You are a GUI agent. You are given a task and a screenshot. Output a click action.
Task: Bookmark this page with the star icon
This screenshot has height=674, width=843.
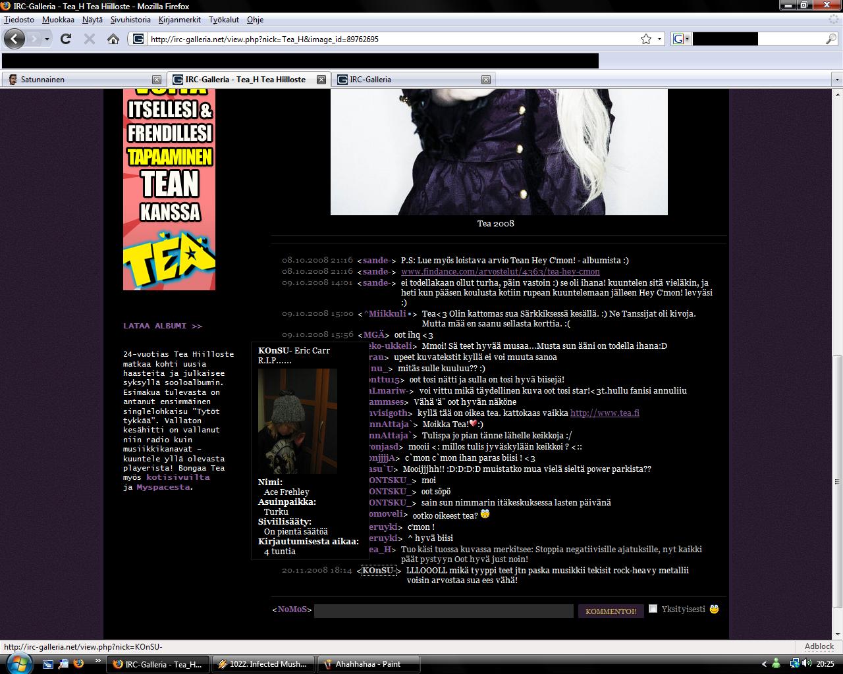pos(646,39)
